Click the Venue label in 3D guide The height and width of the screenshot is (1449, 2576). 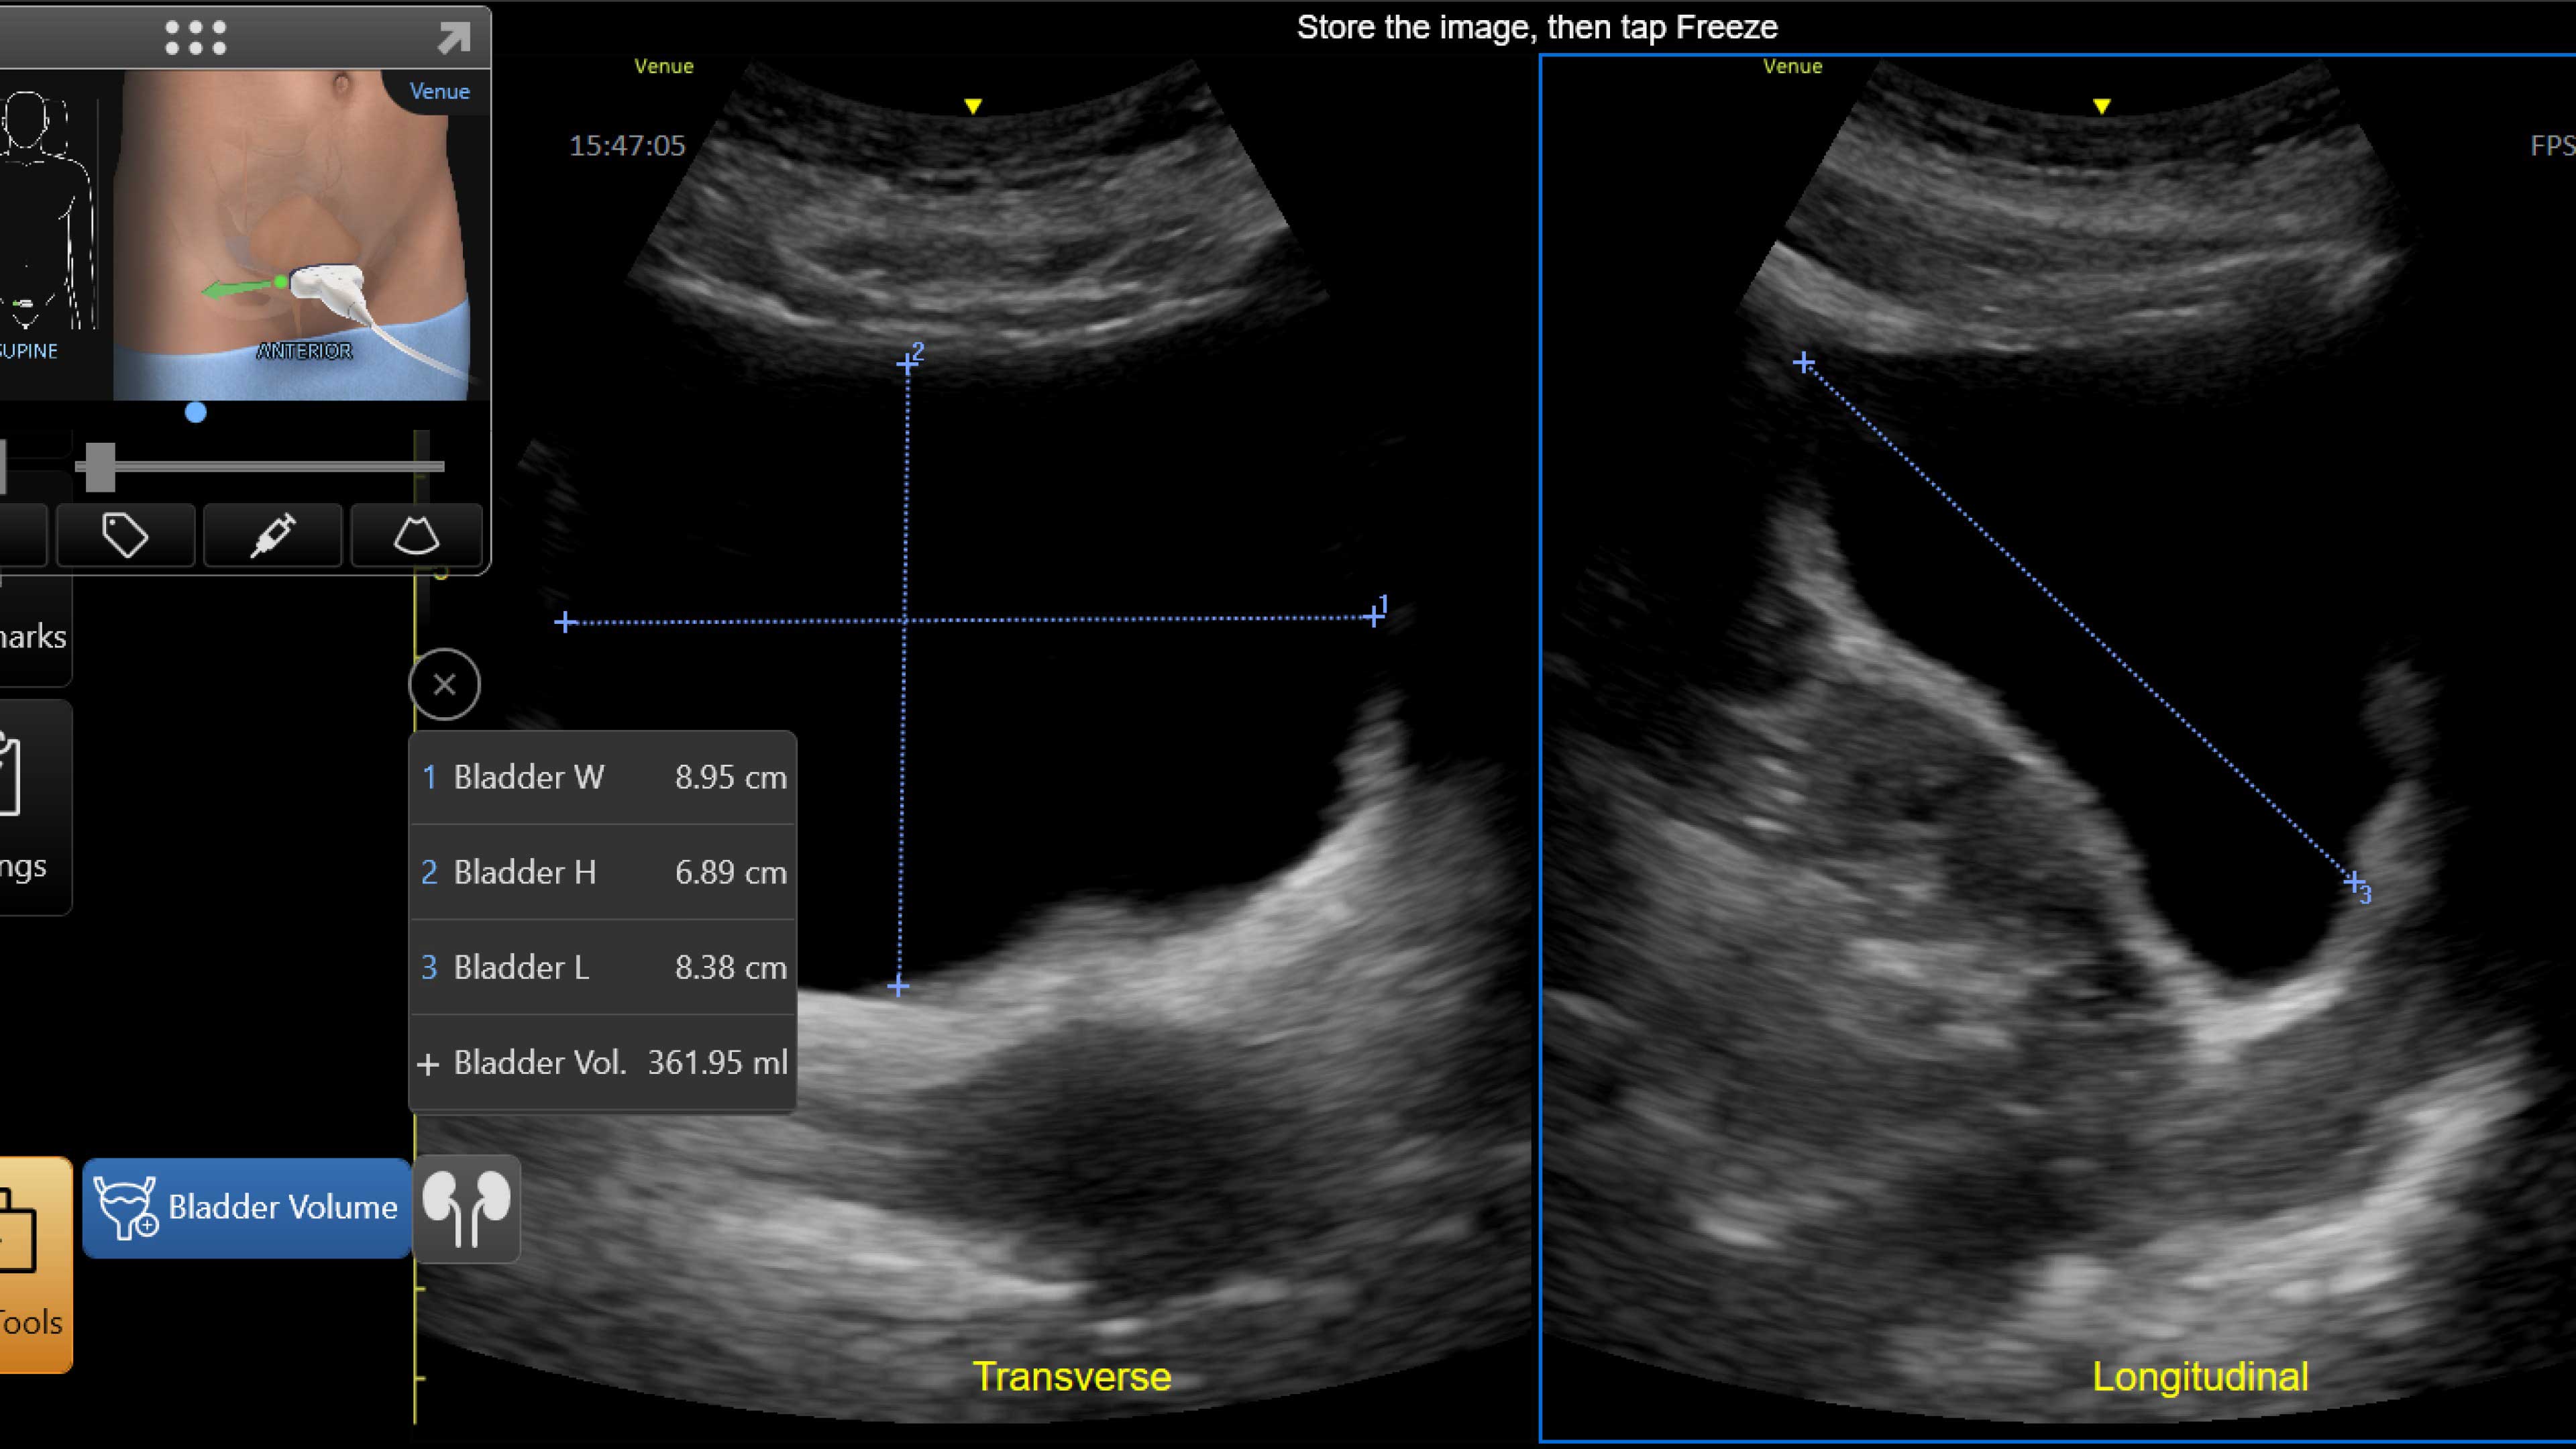[439, 91]
